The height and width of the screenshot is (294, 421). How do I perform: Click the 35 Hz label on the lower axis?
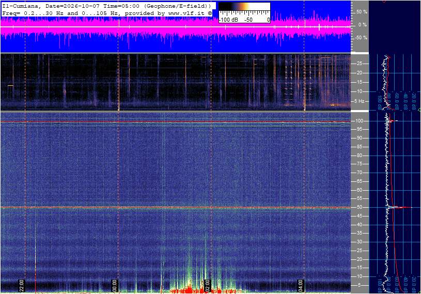359,234
